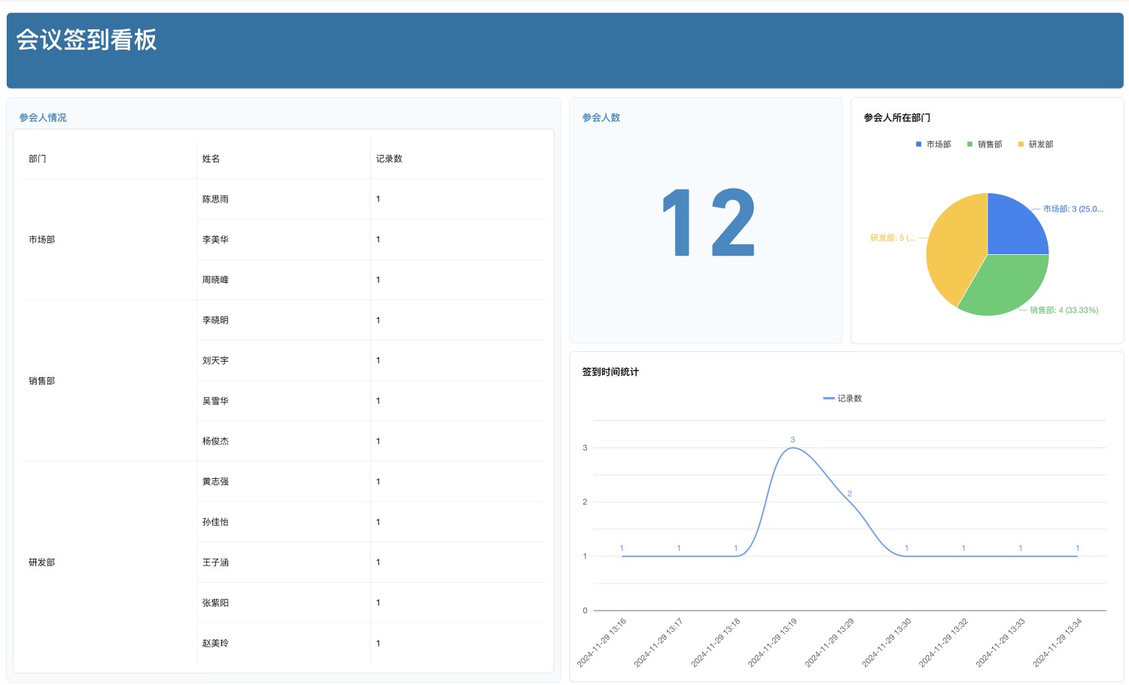Toggle the 研发部 legend entry in pie chart
Viewport: 1129px width, 685px height.
[x=1035, y=144]
